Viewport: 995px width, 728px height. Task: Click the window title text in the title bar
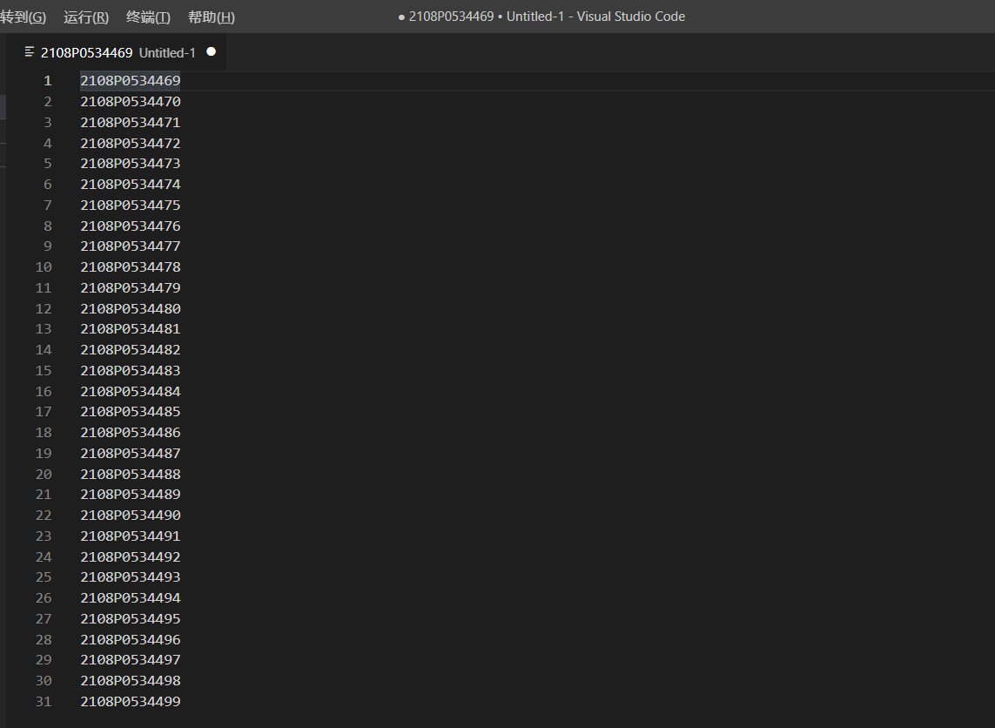[547, 17]
